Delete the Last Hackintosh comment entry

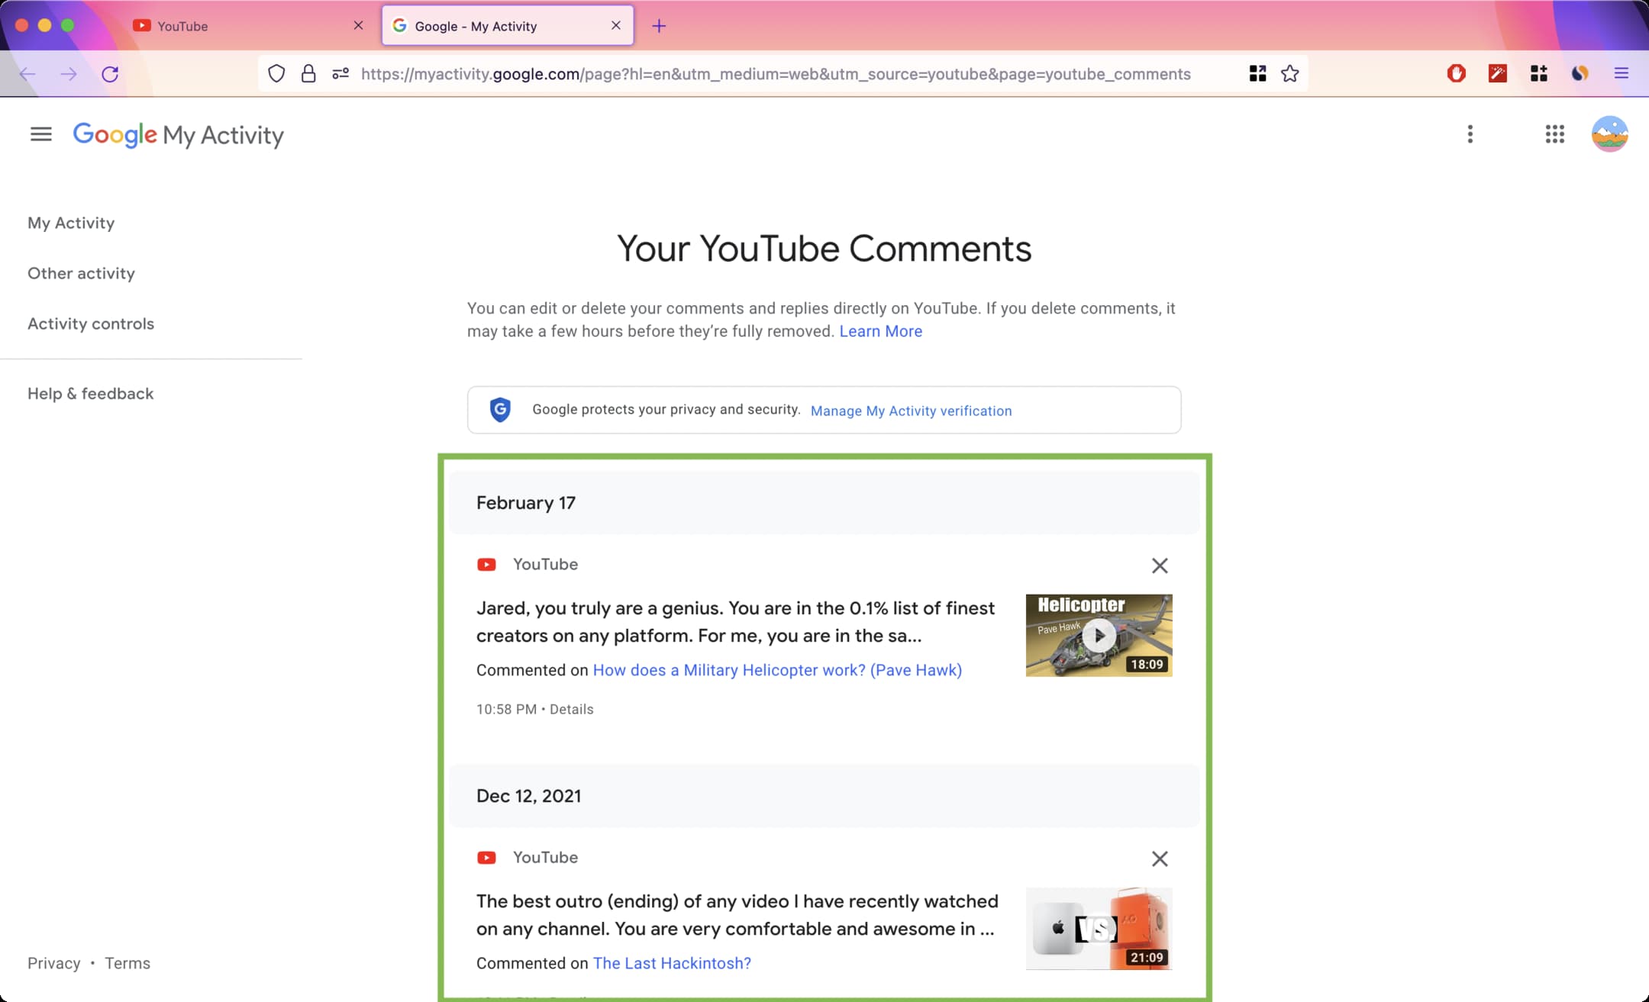1159,859
